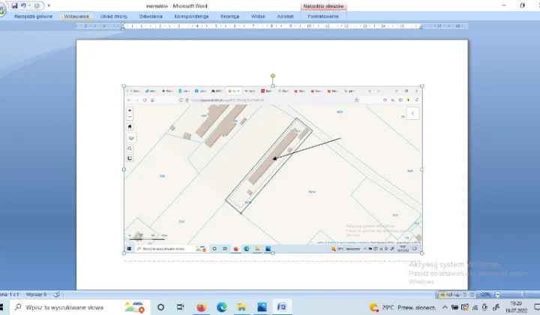The image size is (540, 315).
Task: Open Task View from taskbar
Action: [181, 307]
